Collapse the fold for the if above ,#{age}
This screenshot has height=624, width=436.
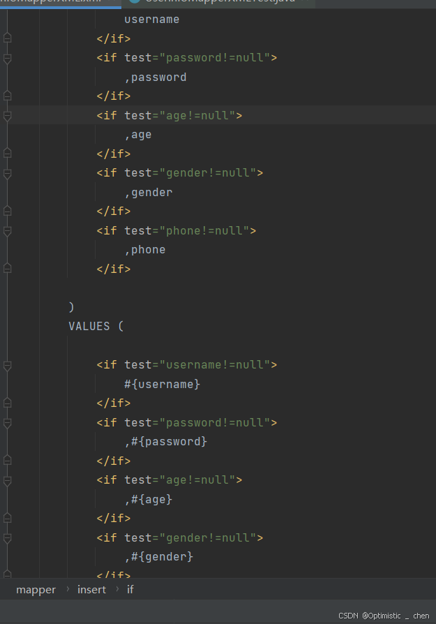(x=7, y=481)
